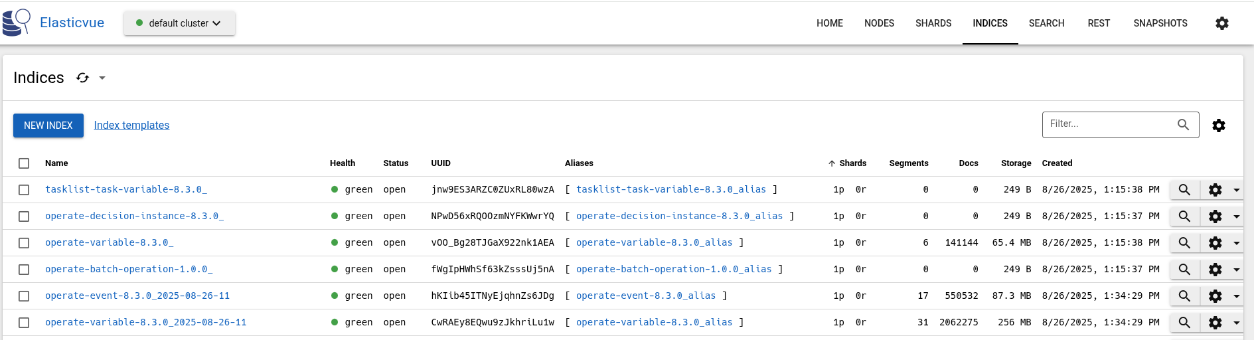Click the search magnifier inside Filter field
This screenshot has height=340, width=1254.
point(1183,124)
